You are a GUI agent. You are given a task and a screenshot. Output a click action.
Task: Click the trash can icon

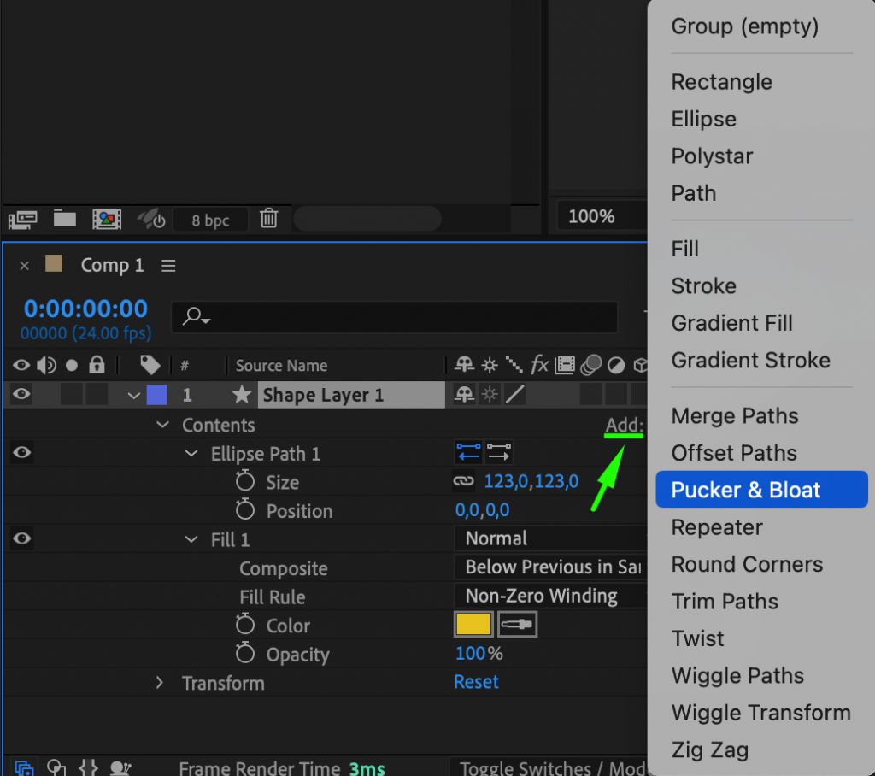[x=268, y=220]
